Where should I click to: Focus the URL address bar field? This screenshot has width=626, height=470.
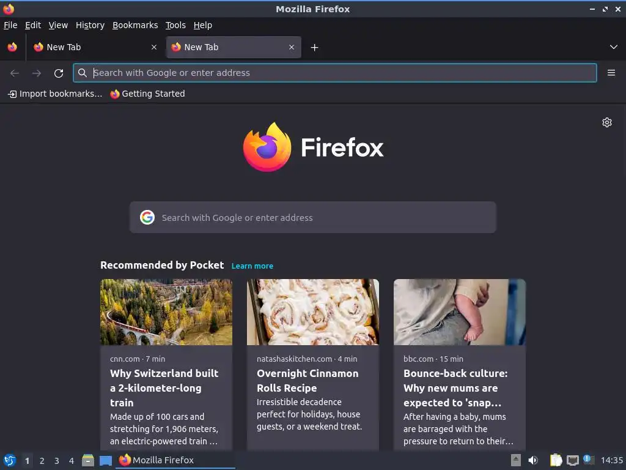pyautogui.click(x=335, y=73)
